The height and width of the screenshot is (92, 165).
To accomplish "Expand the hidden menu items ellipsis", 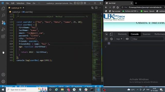I will [x=39, y=3].
